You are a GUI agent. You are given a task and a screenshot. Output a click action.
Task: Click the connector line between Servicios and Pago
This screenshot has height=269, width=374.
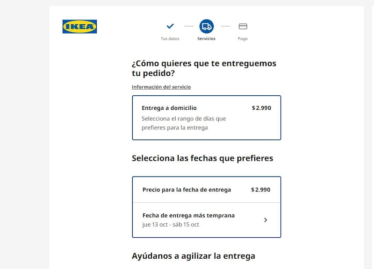[225, 27]
